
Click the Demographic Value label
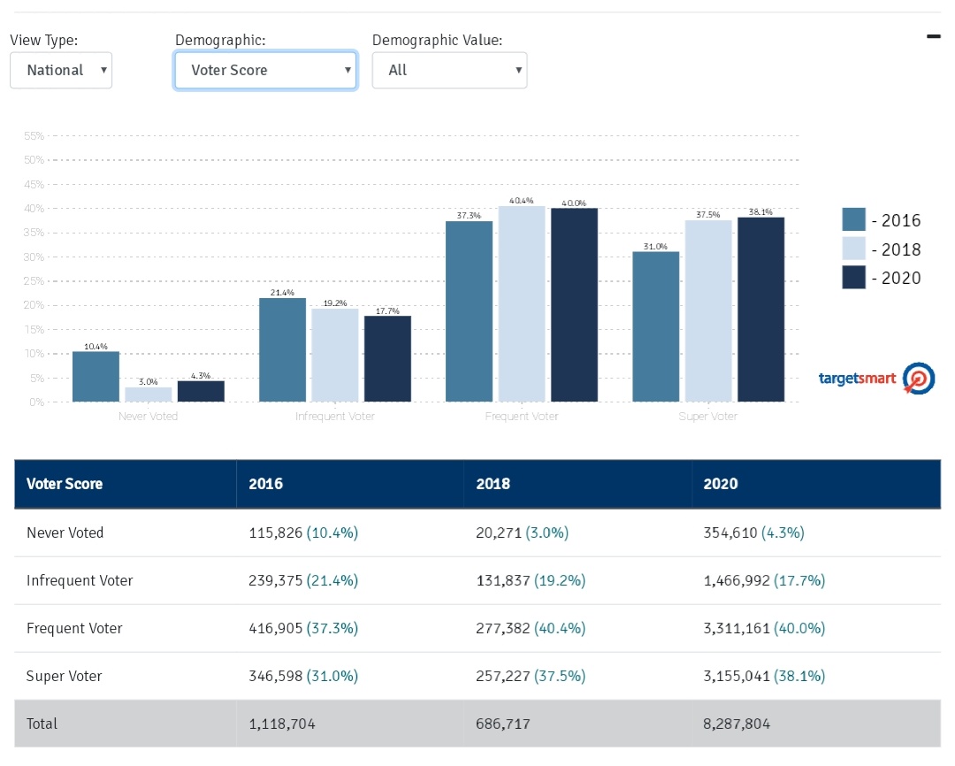[438, 40]
